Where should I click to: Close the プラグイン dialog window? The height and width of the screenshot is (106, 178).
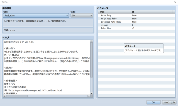(175, 3)
